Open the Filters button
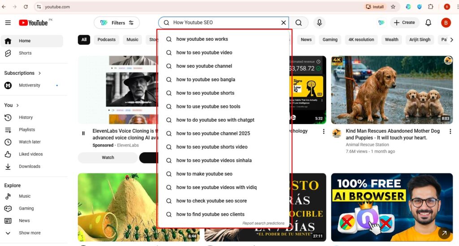Viewport: 459px width, 246px height. pyautogui.click(x=117, y=22)
